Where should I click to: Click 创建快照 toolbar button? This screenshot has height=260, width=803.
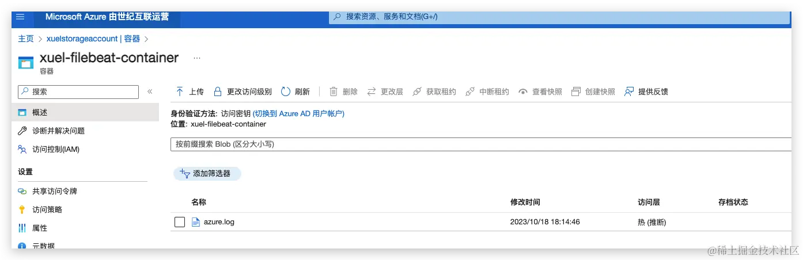coord(593,91)
